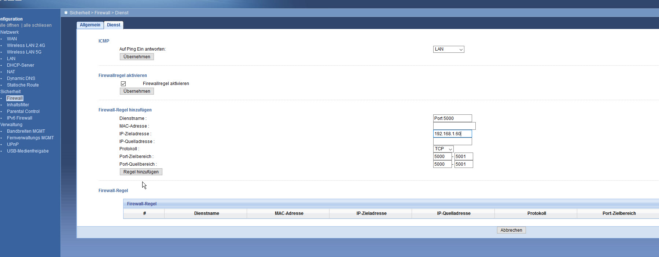The width and height of the screenshot is (659, 257).
Task: Open Wireless LAN 5G settings
Action: [24, 52]
